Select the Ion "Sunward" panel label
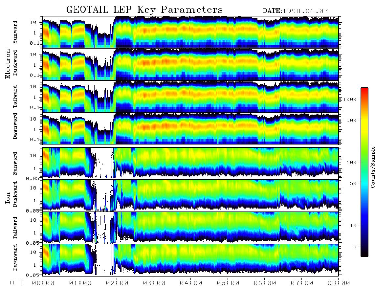The height and width of the screenshot is (289, 375). 15,163
